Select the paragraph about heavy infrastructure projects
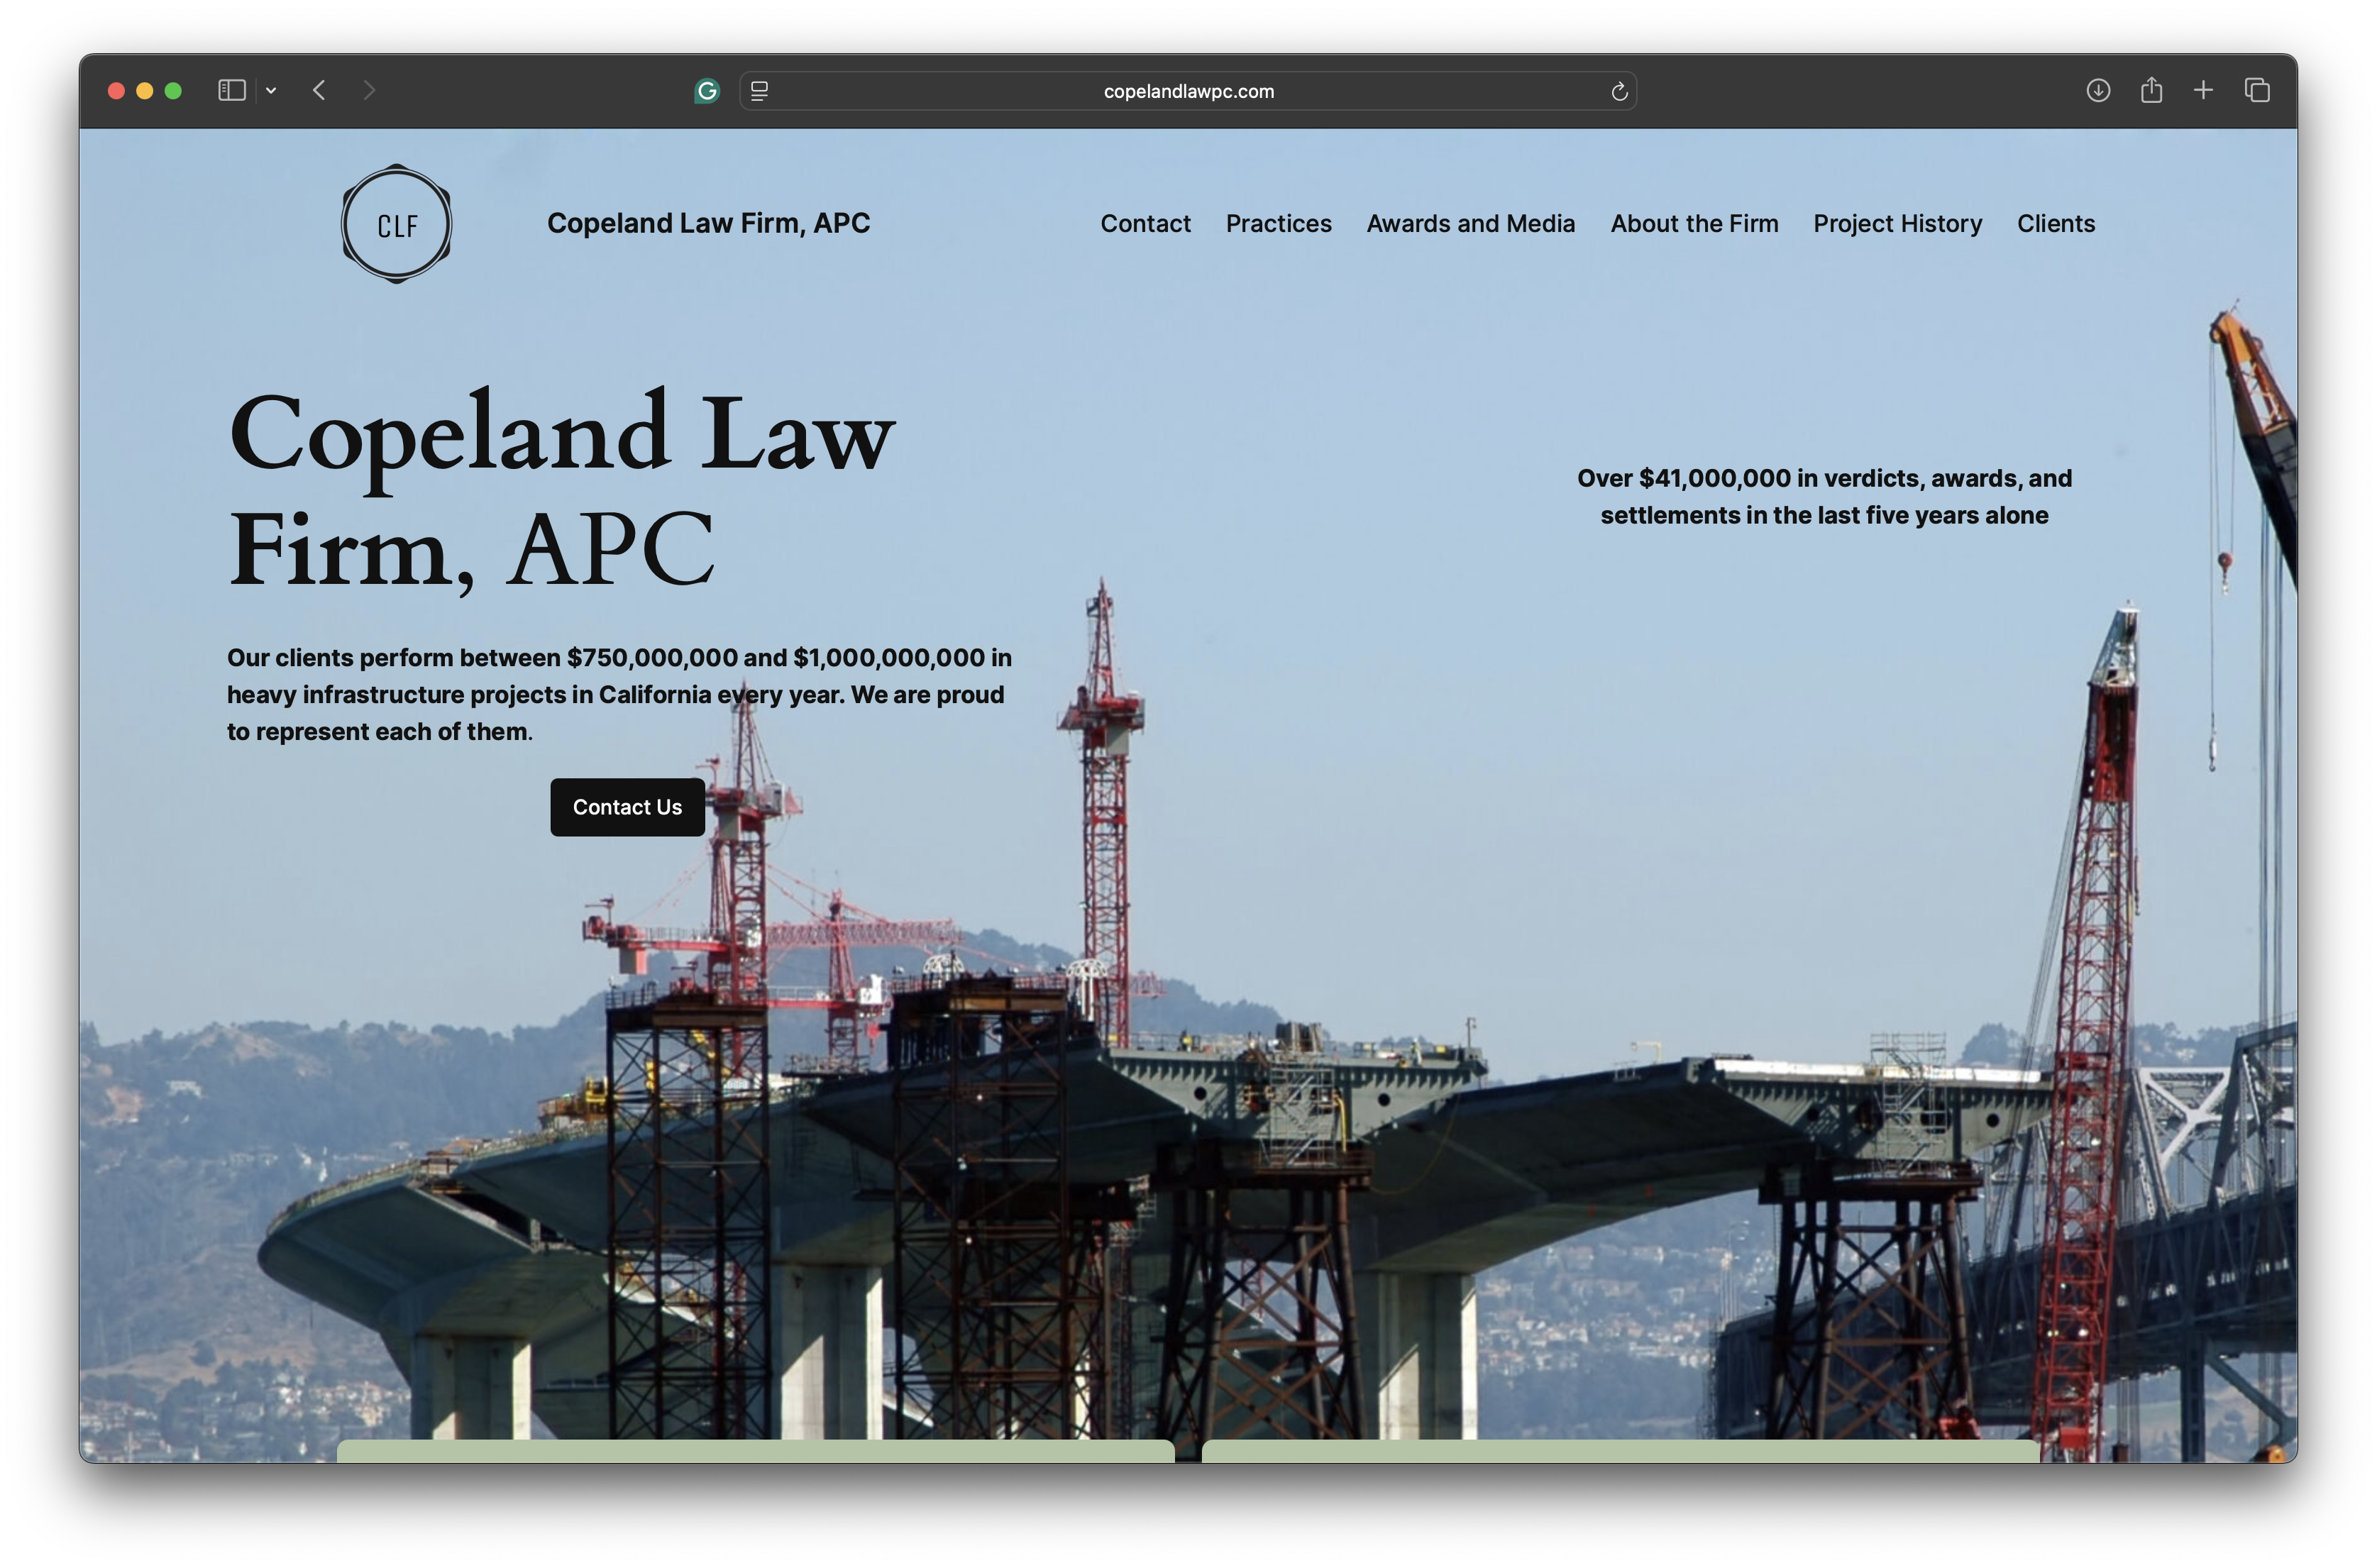This screenshot has width=2377, height=1568. tap(619, 694)
